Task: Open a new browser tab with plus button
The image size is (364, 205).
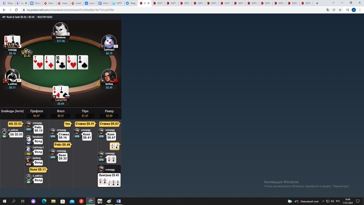Action: 317,3
